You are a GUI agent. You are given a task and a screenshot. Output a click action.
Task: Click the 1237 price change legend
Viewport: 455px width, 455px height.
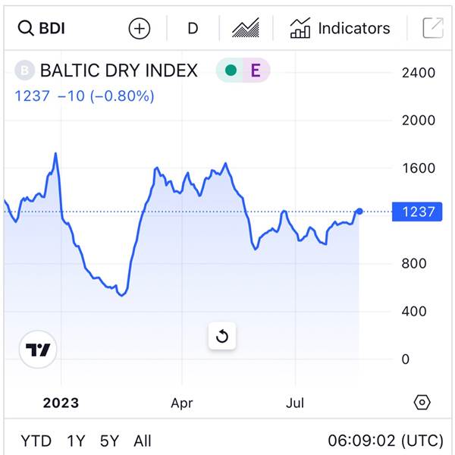84,96
